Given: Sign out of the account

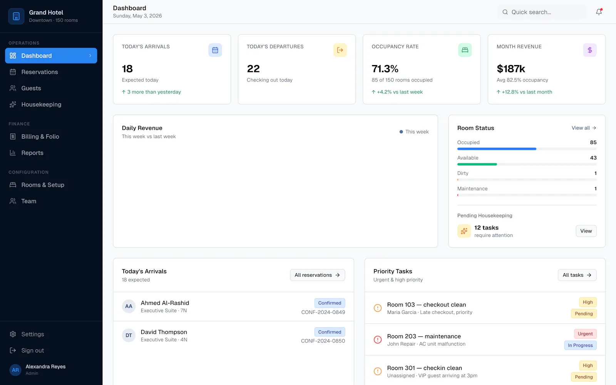Looking at the screenshot, I should point(51,350).
